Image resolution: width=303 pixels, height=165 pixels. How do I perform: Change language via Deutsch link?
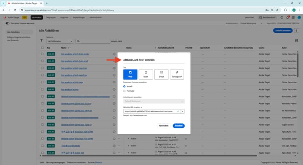[x=99, y=162]
